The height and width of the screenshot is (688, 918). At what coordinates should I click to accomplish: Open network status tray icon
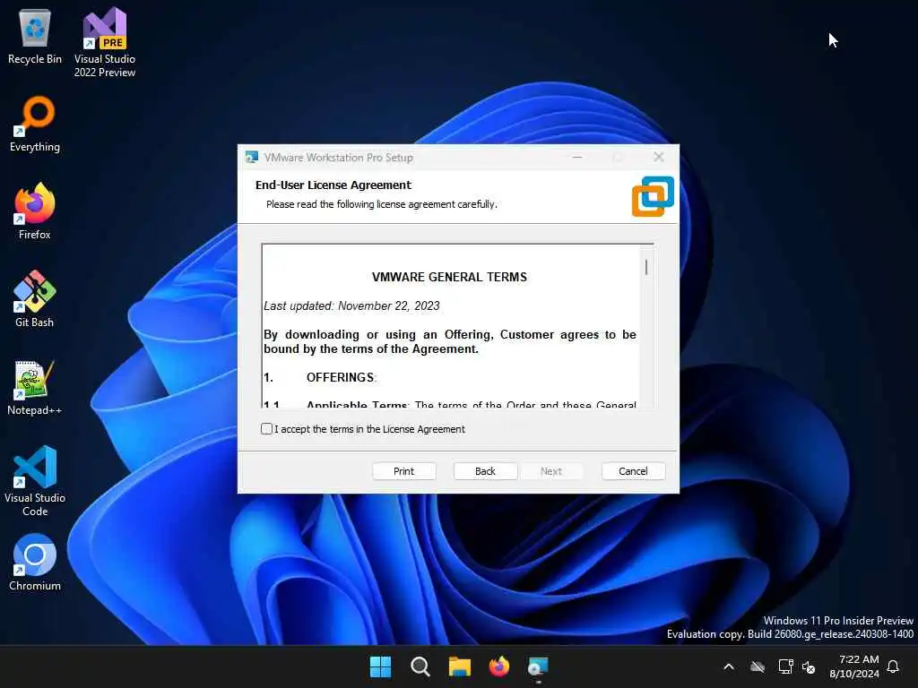point(785,666)
